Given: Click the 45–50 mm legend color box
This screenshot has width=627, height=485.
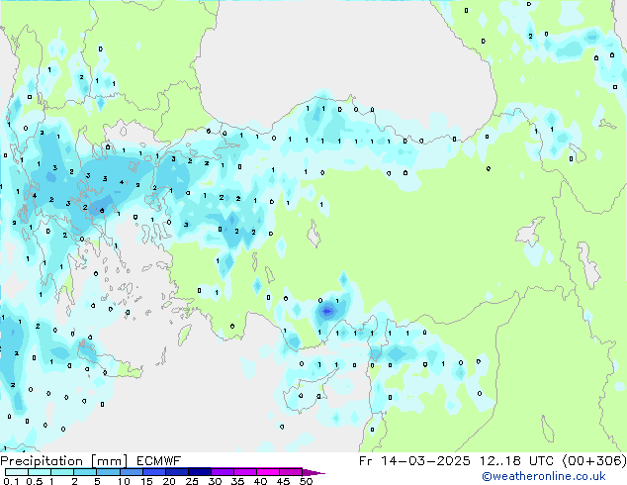Looking at the screenshot, I should click(x=291, y=472).
